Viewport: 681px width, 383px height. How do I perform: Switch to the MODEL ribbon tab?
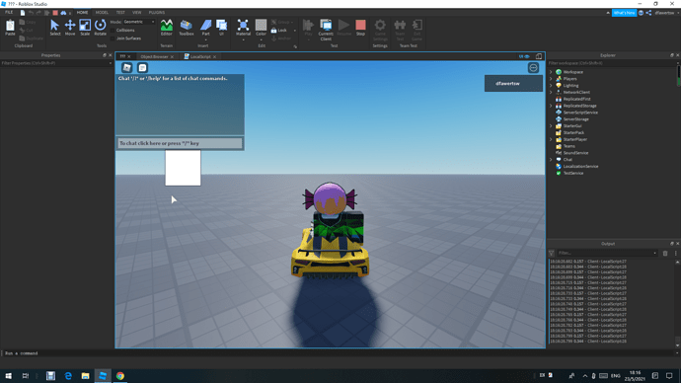pos(102,13)
